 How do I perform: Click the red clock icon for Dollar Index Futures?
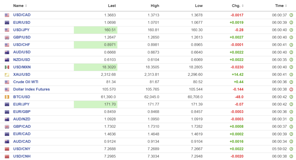pos(291,89)
